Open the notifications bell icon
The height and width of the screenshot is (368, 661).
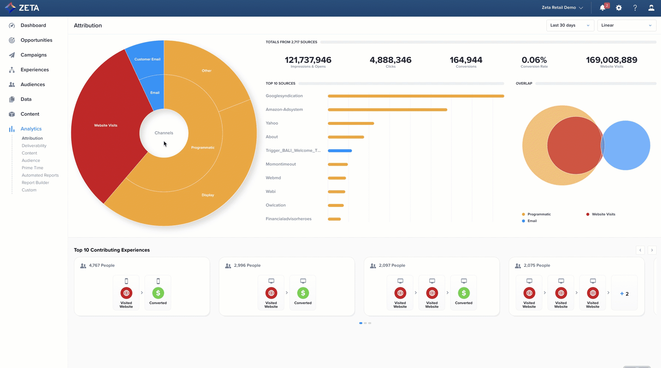pos(603,8)
